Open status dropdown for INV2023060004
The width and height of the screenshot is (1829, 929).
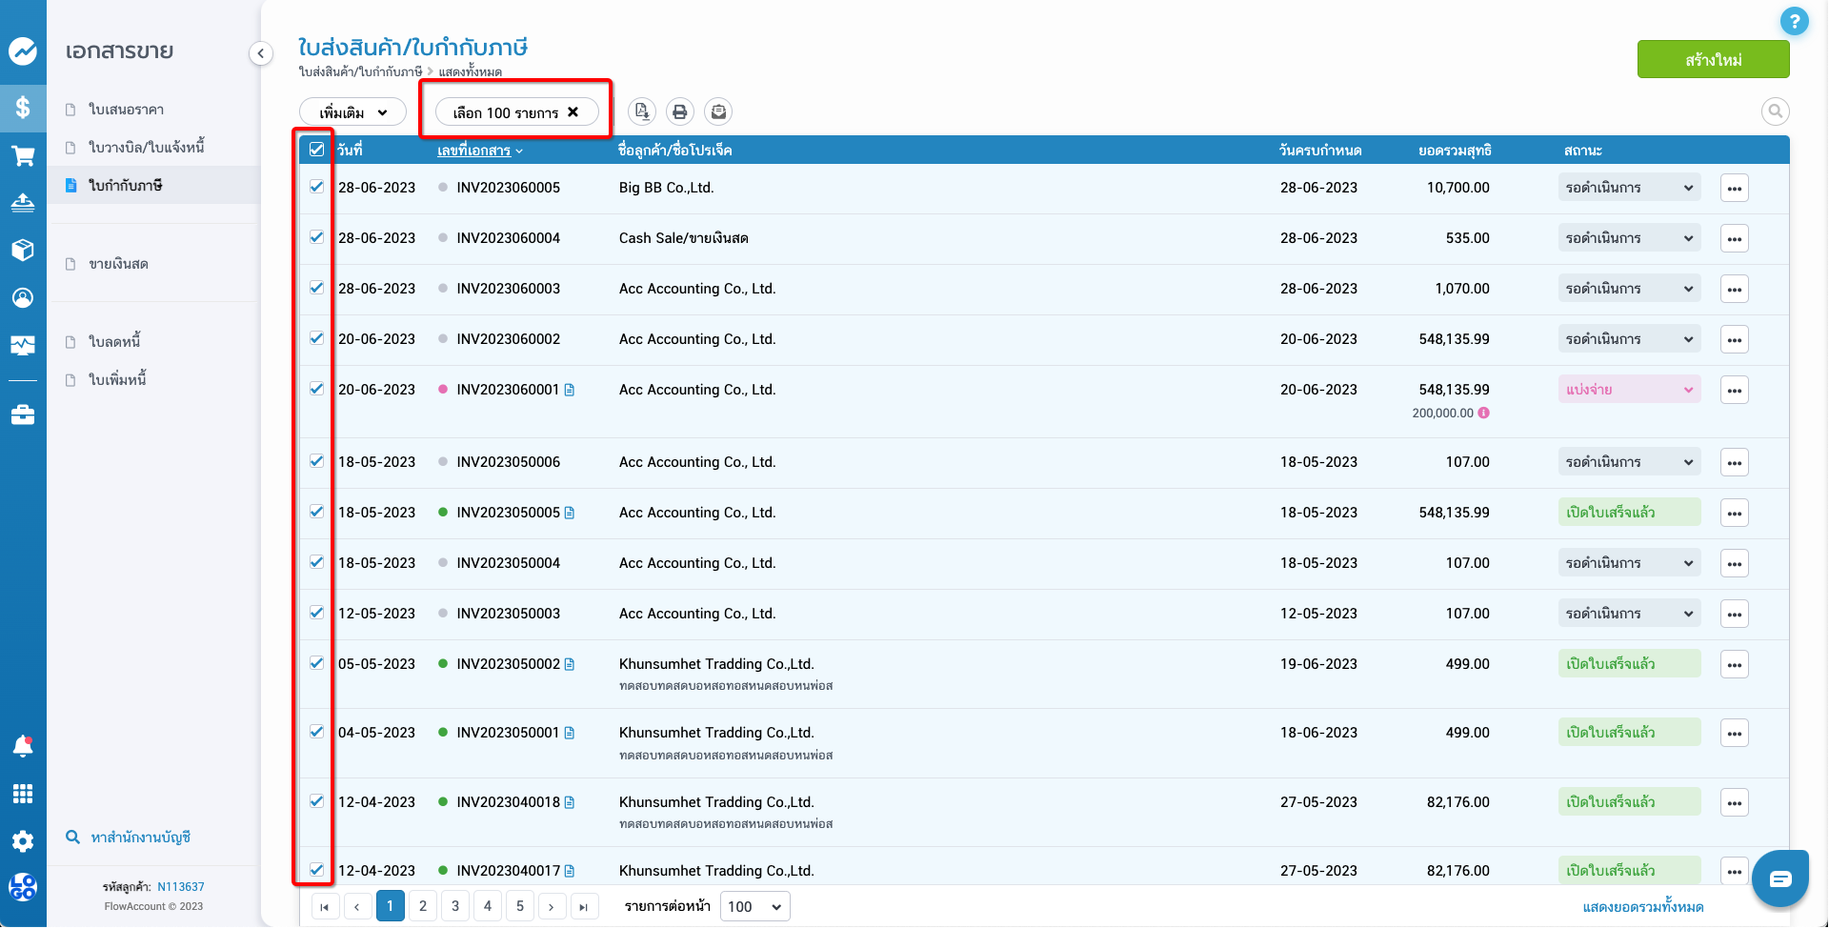1629,237
